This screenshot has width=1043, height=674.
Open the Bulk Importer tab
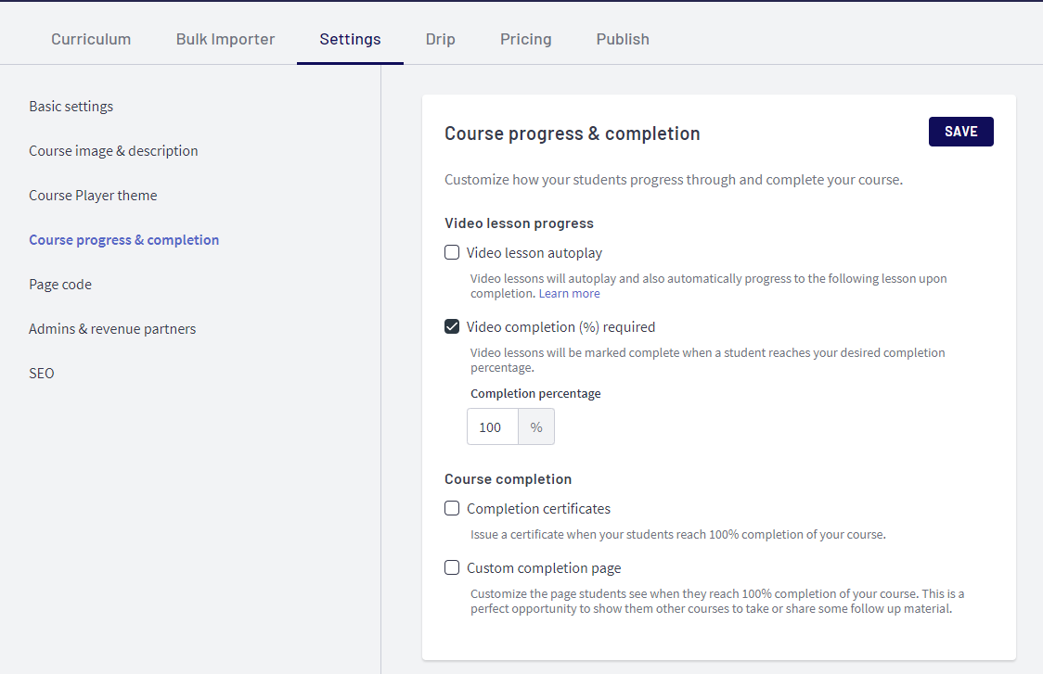click(225, 39)
